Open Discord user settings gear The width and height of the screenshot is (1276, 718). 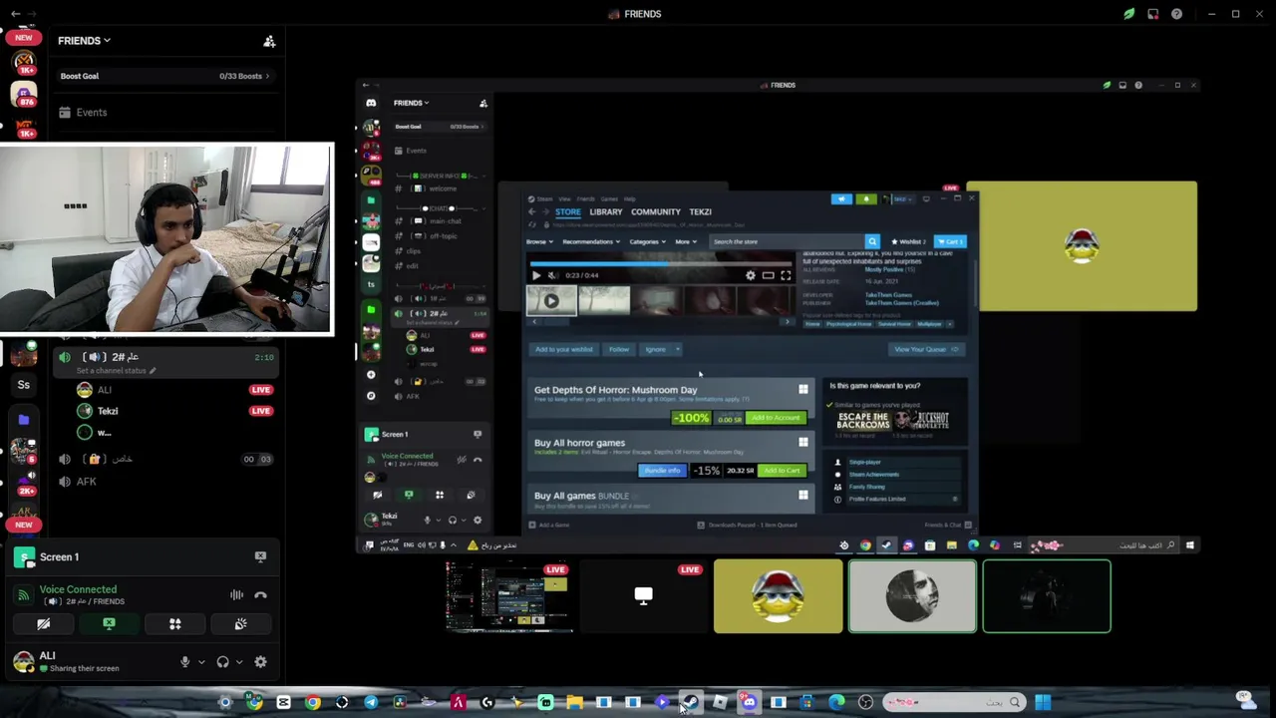pos(260,662)
